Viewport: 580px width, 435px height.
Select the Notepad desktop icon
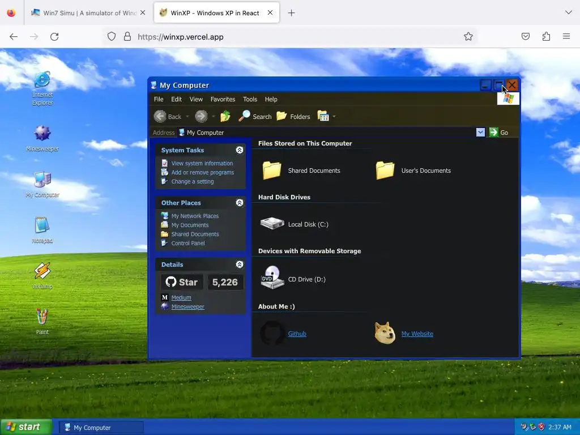point(42,230)
